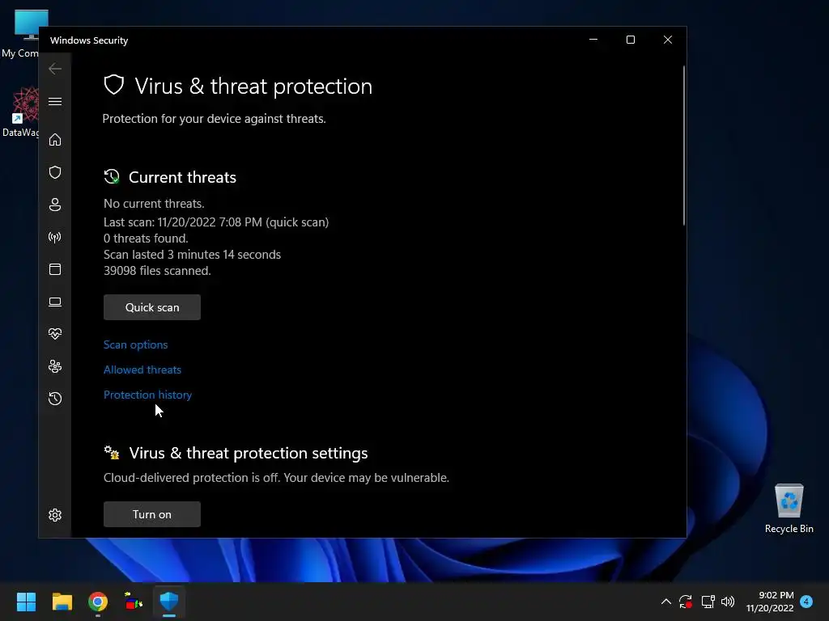Open Family options sidebar icon
Viewport: 829px width, 621px height.
(55, 366)
